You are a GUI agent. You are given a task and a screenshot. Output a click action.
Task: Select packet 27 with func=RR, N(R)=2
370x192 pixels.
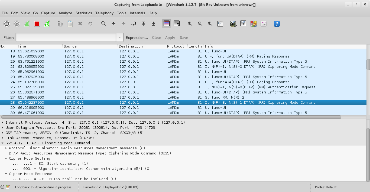(183, 97)
